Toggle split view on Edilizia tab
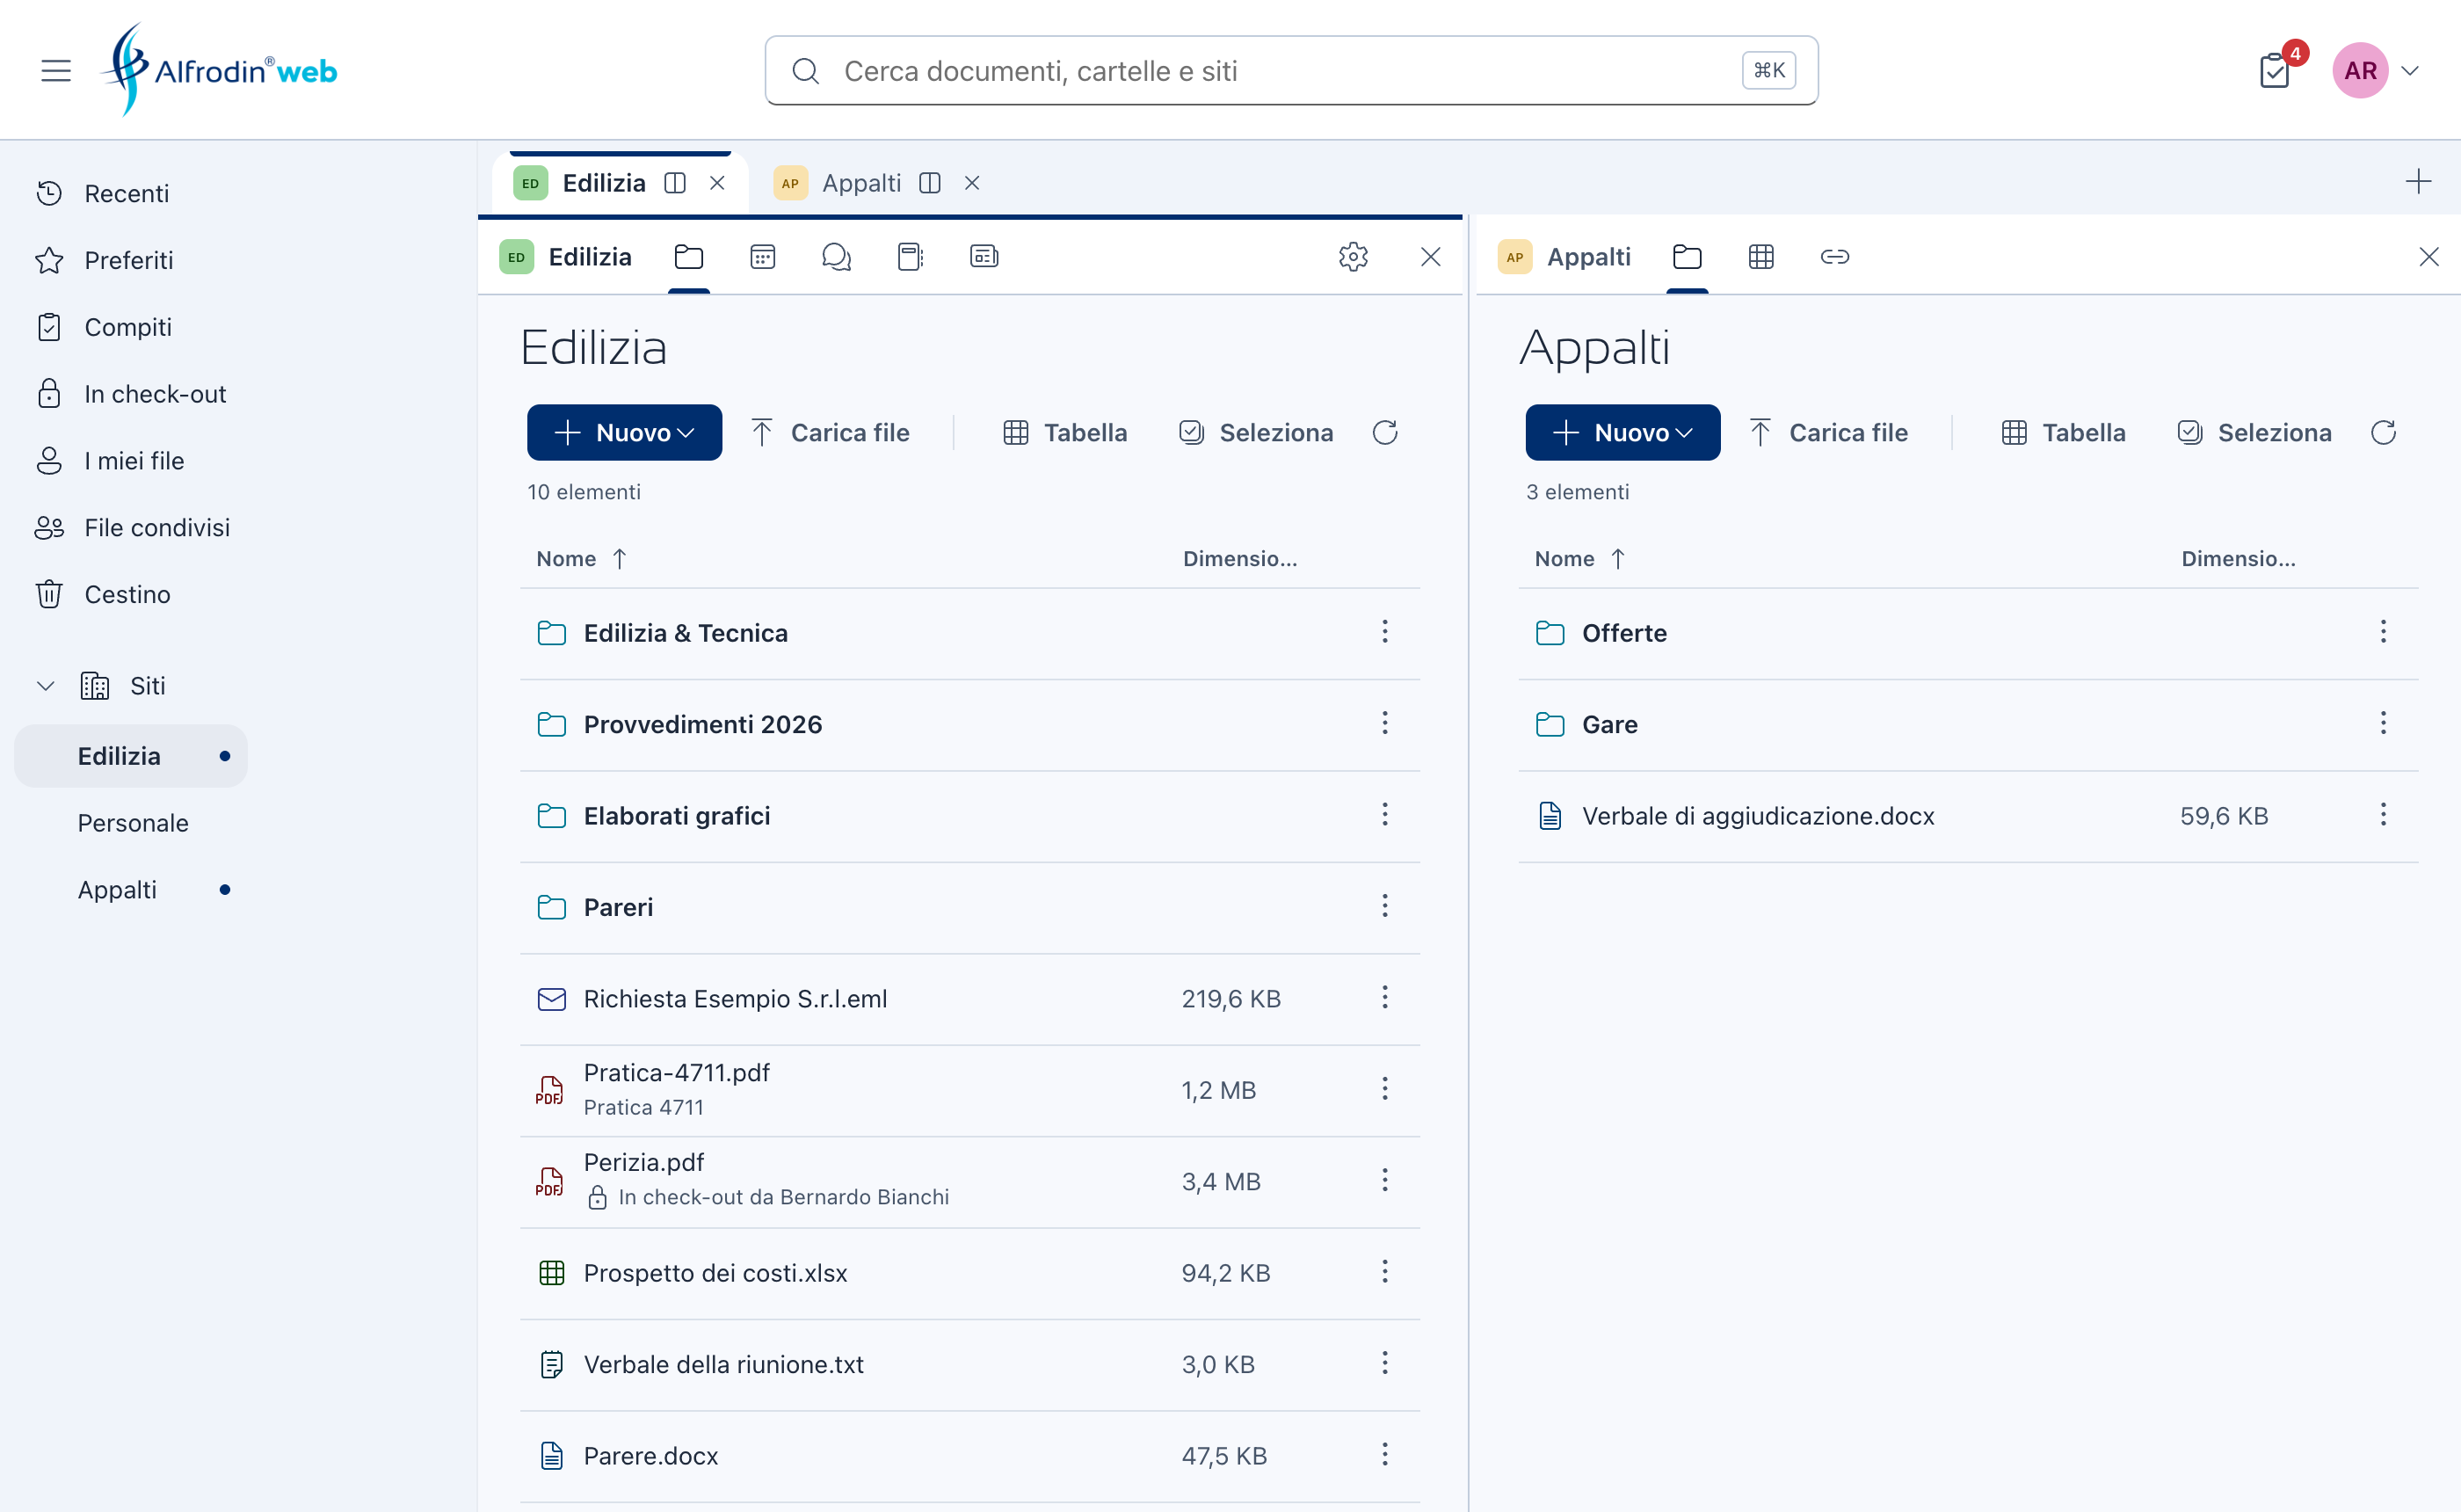This screenshot has width=2461, height=1512. coord(676,183)
